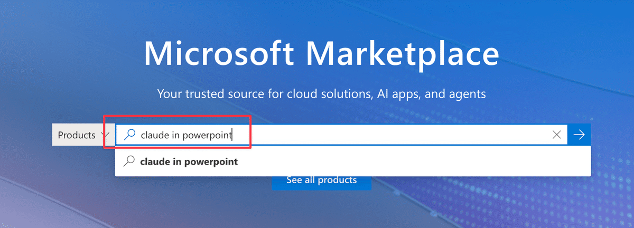This screenshot has width=634, height=228.
Task: Clear the search text with the X icon
Action: coord(556,135)
